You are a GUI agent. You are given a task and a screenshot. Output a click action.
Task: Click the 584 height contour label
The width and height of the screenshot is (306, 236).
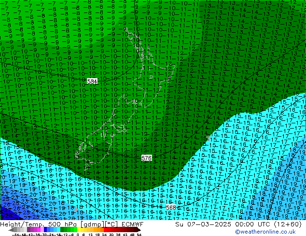pyautogui.click(x=92, y=81)
